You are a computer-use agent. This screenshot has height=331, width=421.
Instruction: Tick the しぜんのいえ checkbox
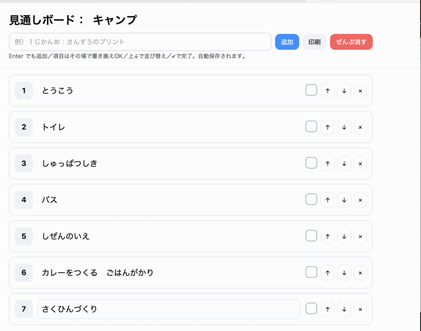pyautogui.click(x=311, y=236)
